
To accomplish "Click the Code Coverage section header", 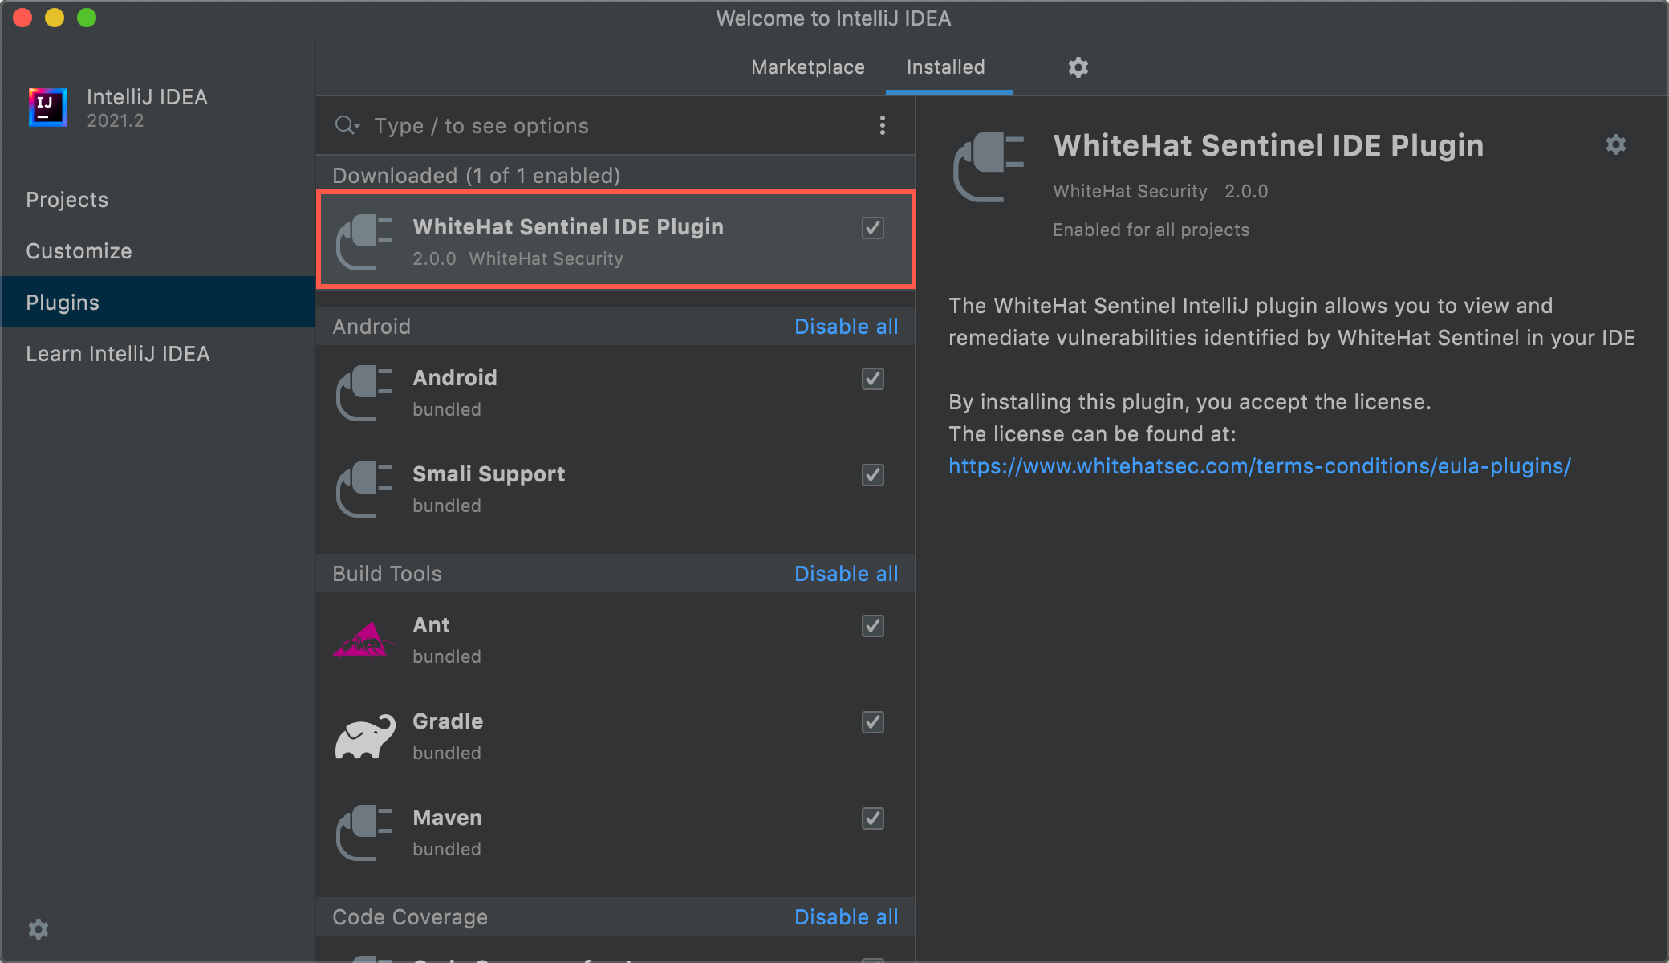I will pos(409,917).
